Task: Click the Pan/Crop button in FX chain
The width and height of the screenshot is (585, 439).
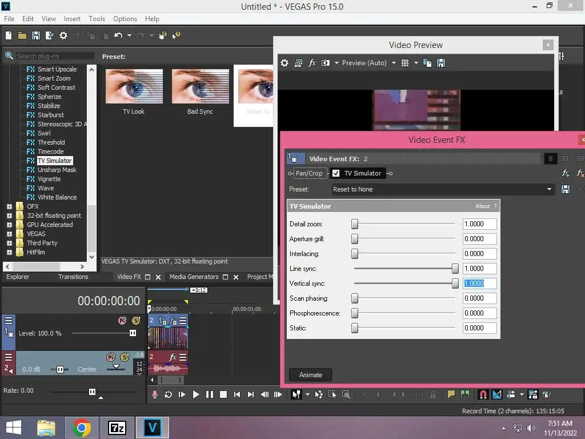Action: pos(309,173)
